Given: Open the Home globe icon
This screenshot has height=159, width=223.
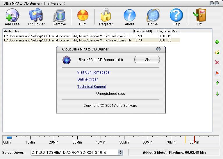Looking at the screenshot, I should click(153, 15).
